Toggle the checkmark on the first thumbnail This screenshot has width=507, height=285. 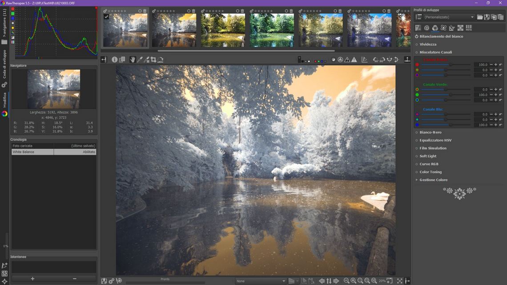point(106,16)
